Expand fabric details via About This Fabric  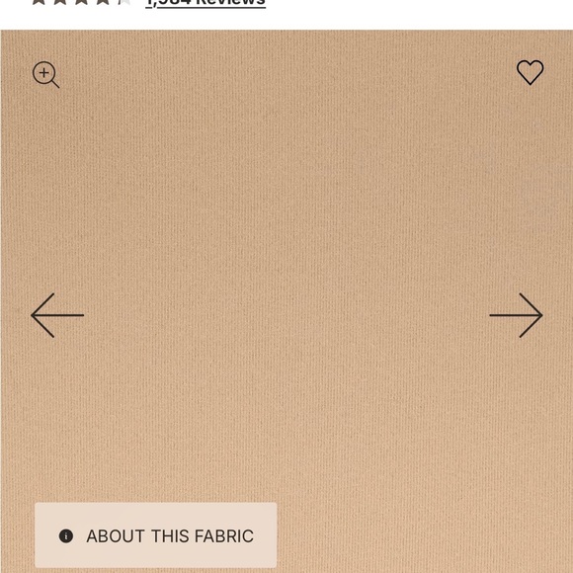coord(156,535)
